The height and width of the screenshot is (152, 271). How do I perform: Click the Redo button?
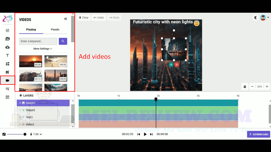point(114,18)
